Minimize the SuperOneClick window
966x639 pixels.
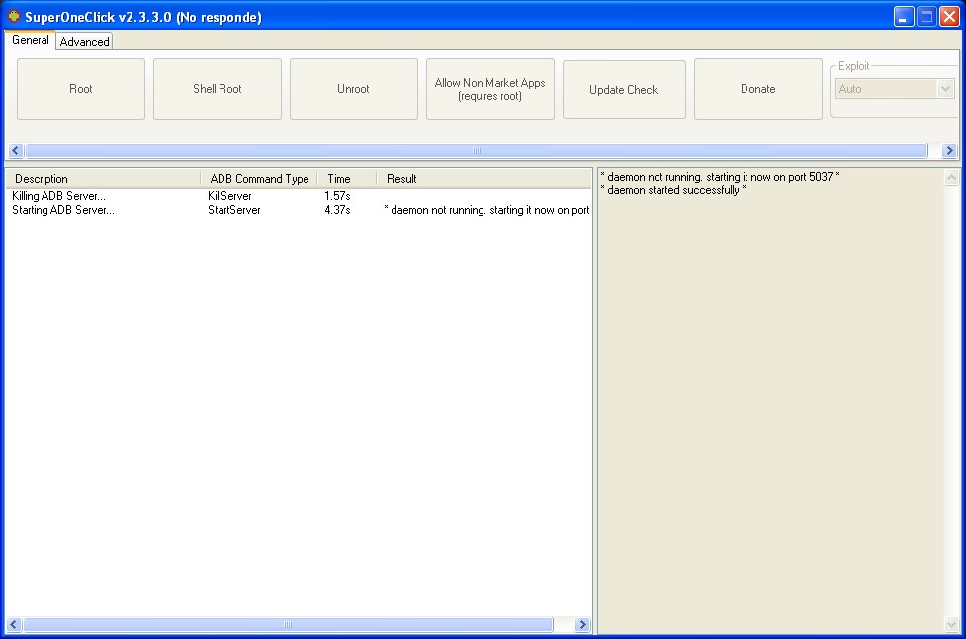(x=904, y=17)
